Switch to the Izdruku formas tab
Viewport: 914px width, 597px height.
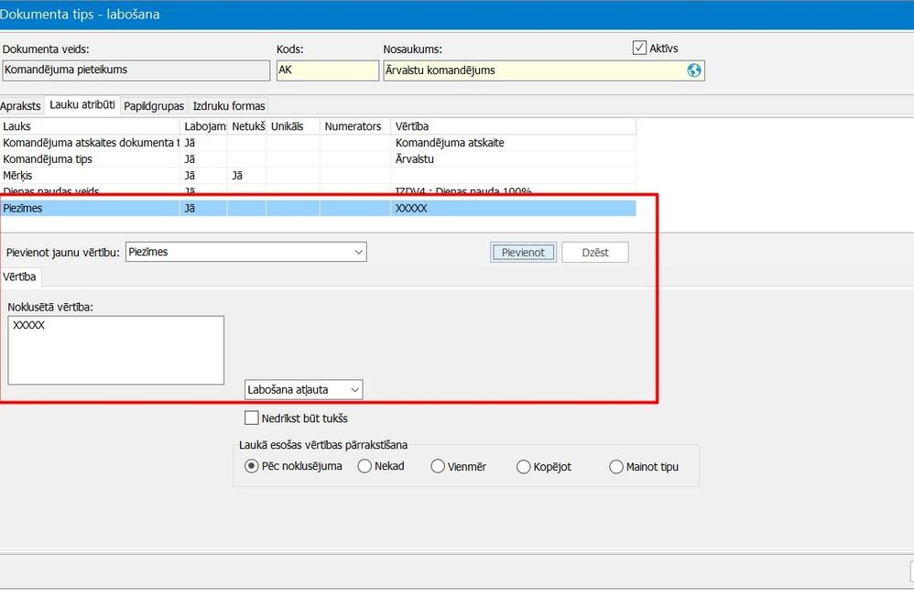228,105
